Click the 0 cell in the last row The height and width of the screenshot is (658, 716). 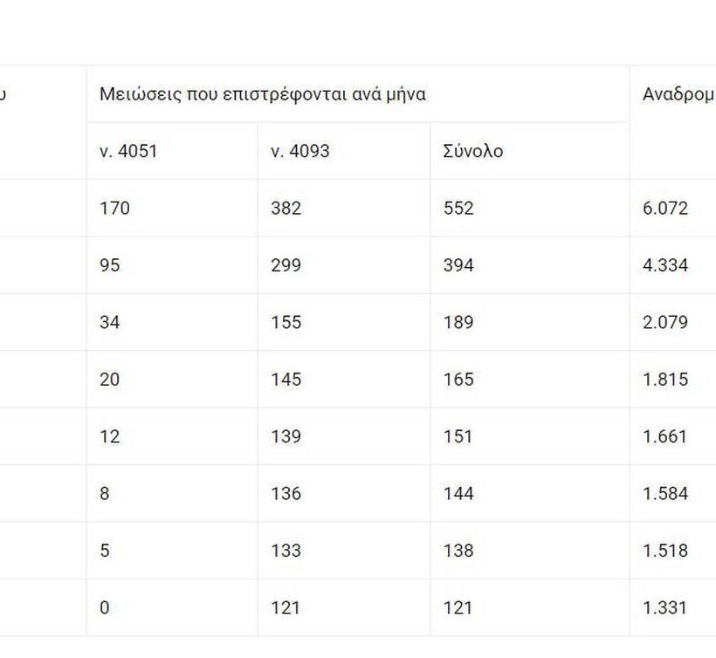pyautogui.click(x=105, y=607)
